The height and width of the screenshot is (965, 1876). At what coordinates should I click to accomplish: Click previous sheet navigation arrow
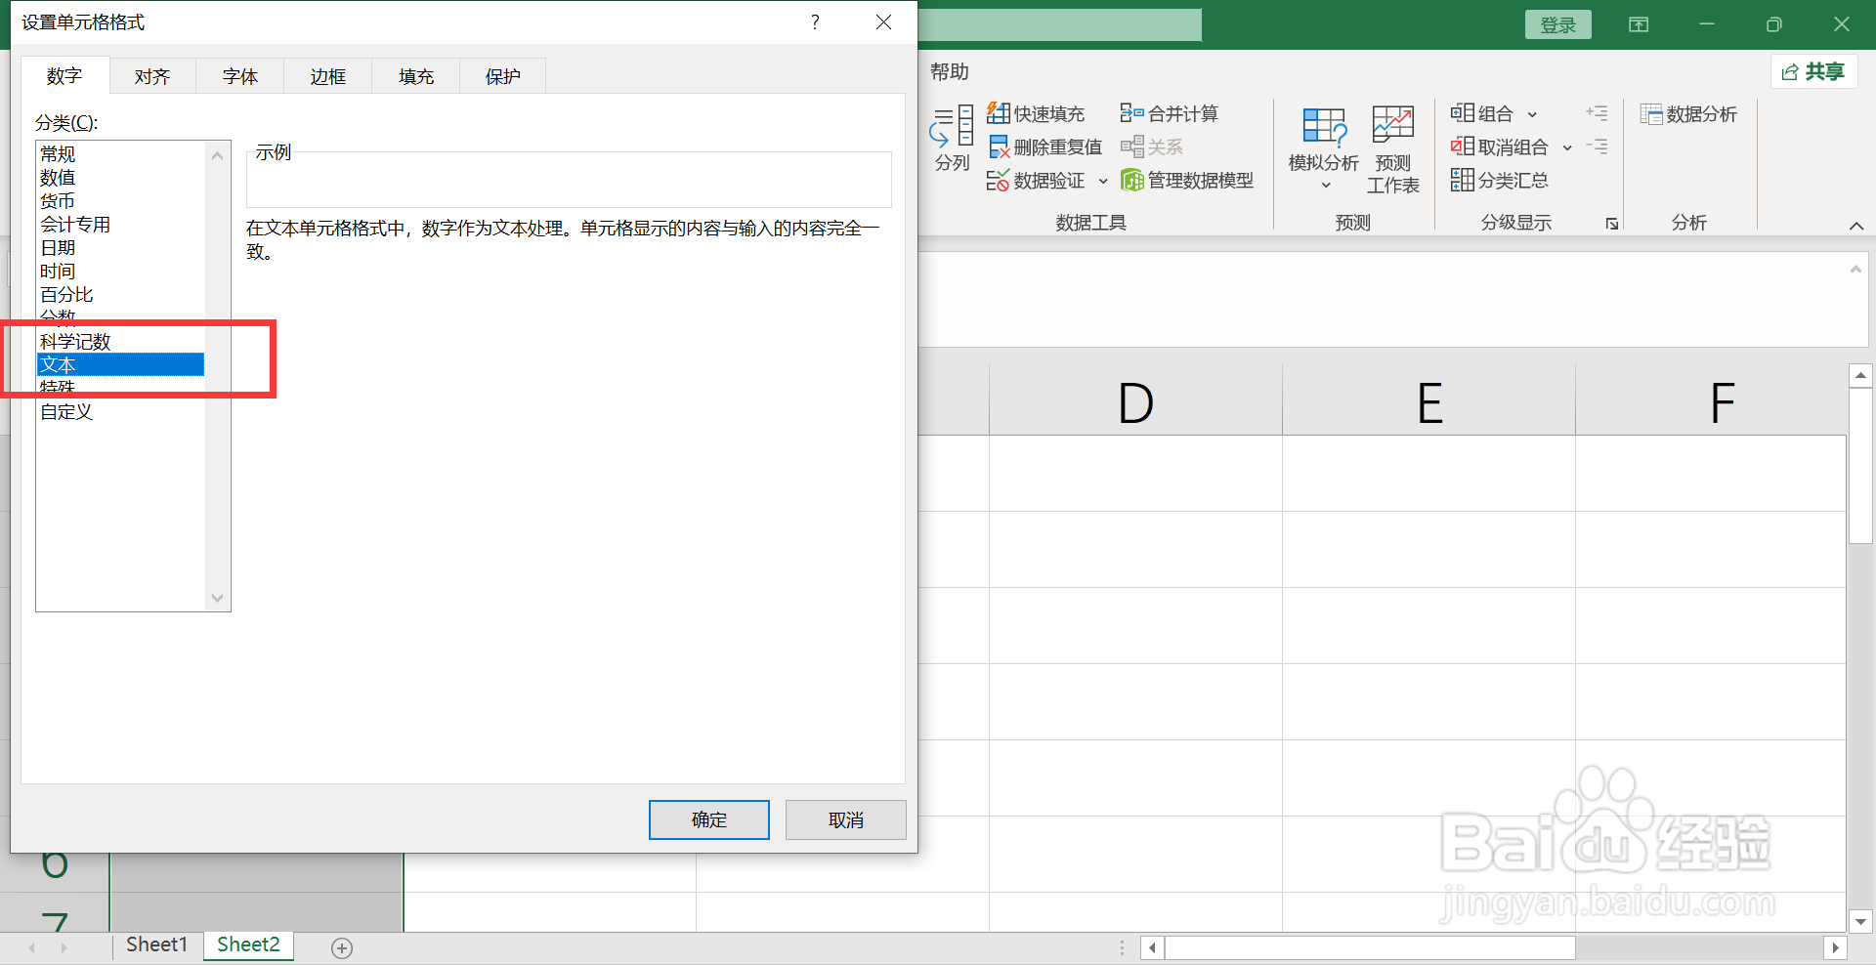click(x=32, y=947)
